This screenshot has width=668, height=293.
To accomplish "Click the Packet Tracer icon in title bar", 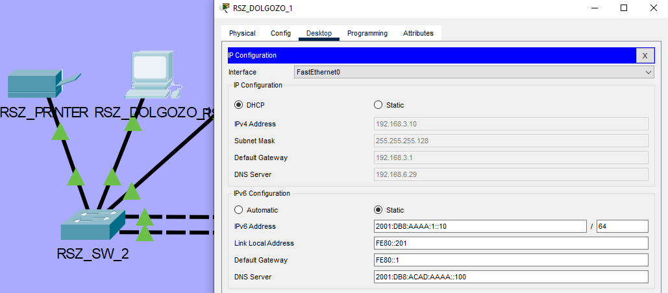I will (225, 8).
